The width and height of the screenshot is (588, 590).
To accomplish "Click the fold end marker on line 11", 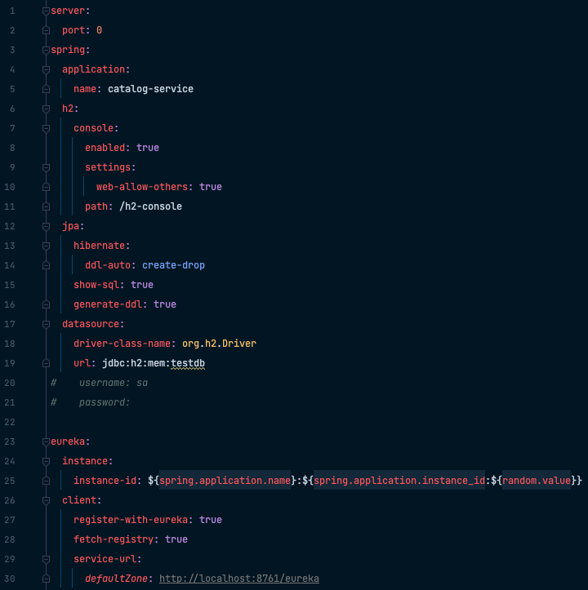I will point(46,206).
